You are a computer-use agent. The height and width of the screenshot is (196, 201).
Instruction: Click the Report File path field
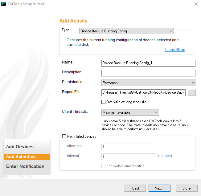(143, 93)
